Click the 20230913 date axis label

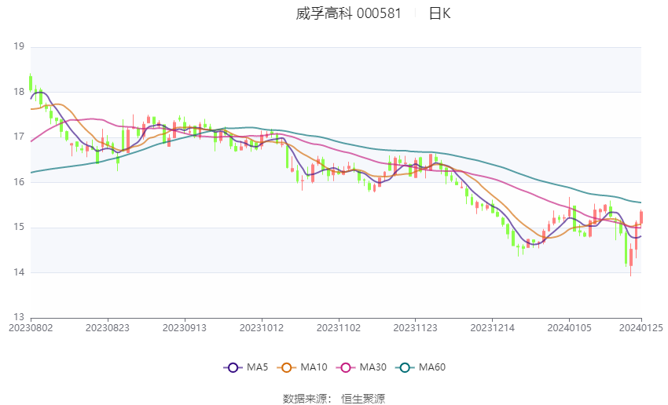pyautogui.click(x=185, y=328)
